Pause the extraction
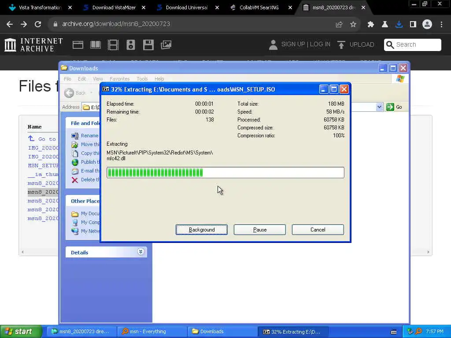The image size is (451, 338). click(260, 230)
